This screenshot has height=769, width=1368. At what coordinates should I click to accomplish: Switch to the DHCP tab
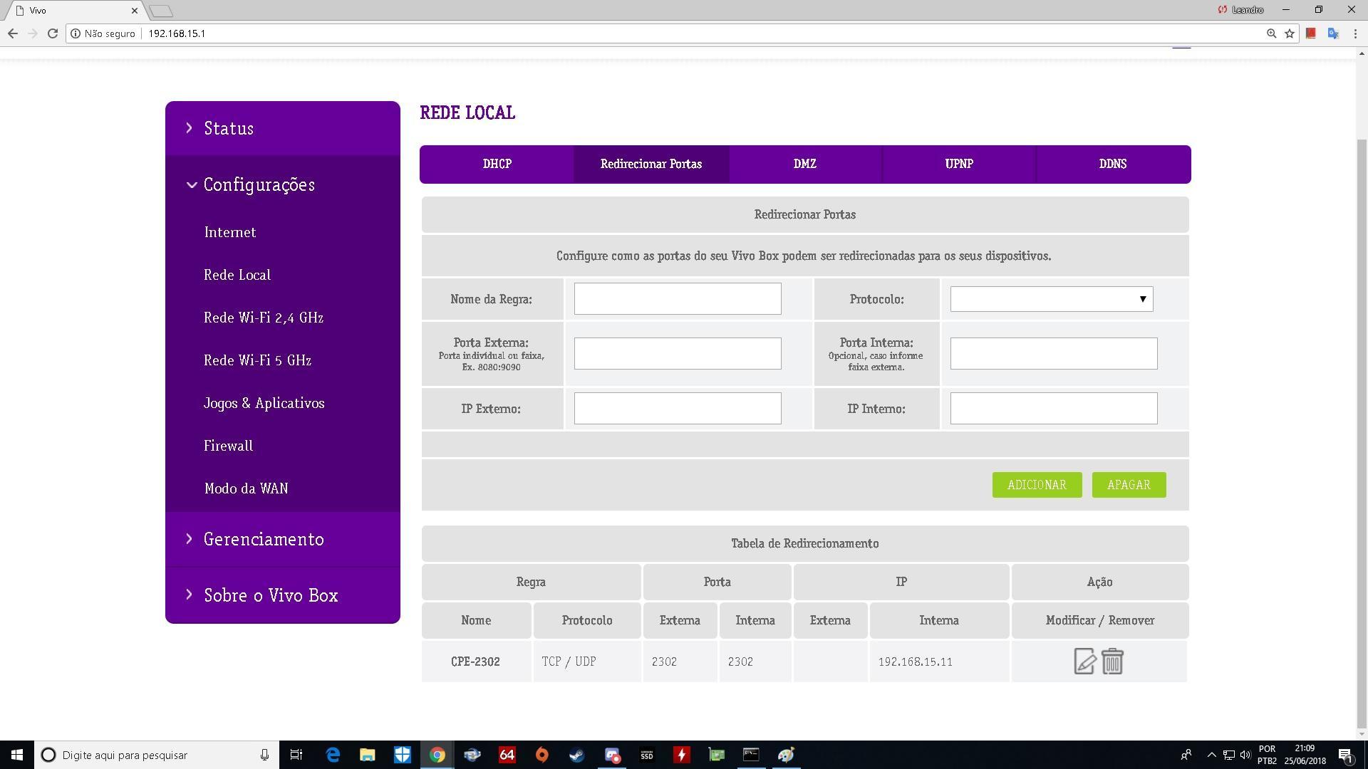pyautogui.click(x=497, y=164)
